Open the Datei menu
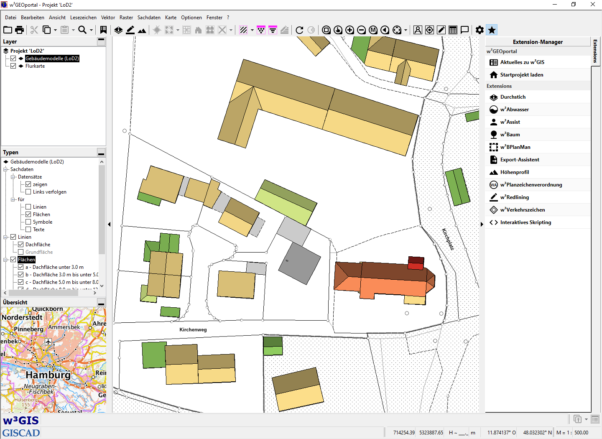The image size is (602, 439). tap(11, 18)
